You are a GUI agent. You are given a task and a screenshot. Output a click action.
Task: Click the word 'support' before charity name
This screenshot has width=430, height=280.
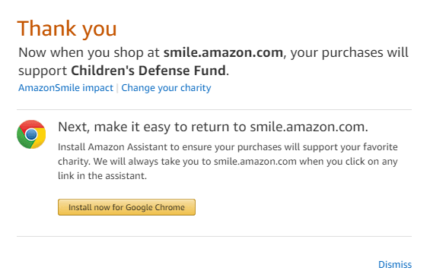tap(43, 71)
